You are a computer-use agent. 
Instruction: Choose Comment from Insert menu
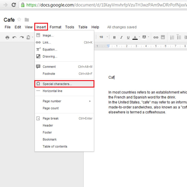click(65, 67)
